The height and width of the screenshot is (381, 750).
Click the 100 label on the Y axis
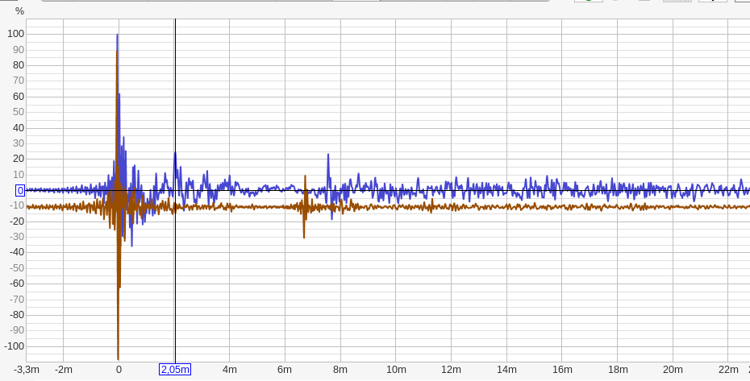point(16,34)
